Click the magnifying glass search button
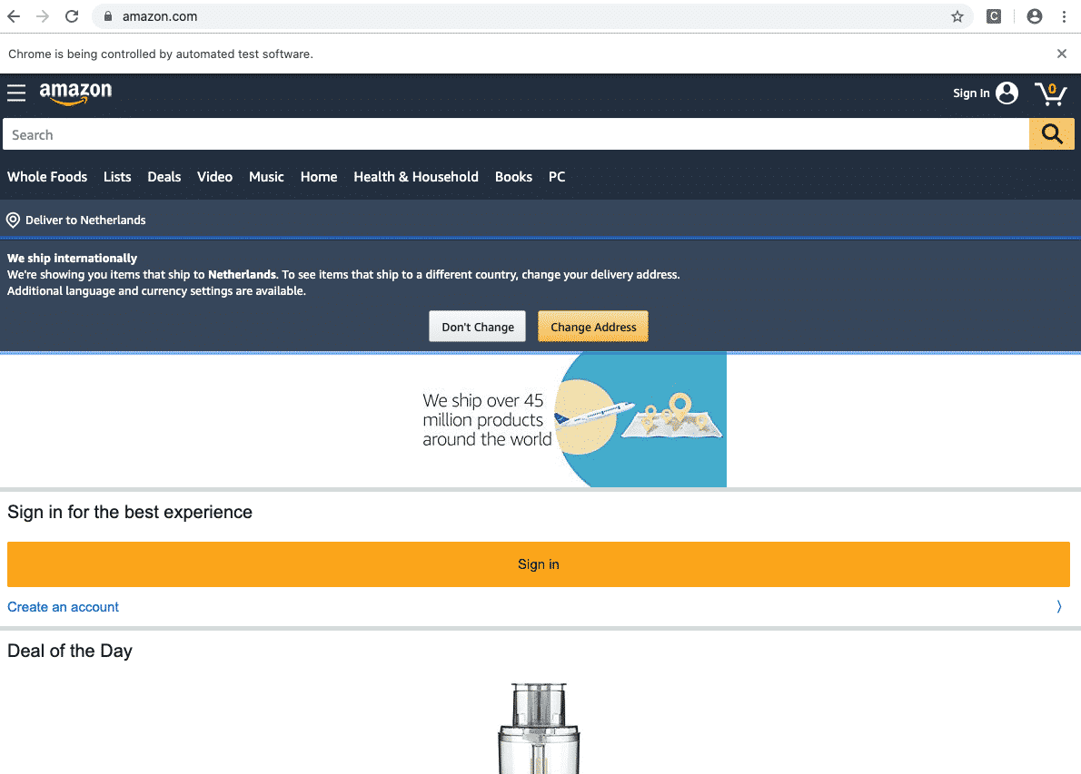This screenshot has height=774, width=1081. (1052, 134)
